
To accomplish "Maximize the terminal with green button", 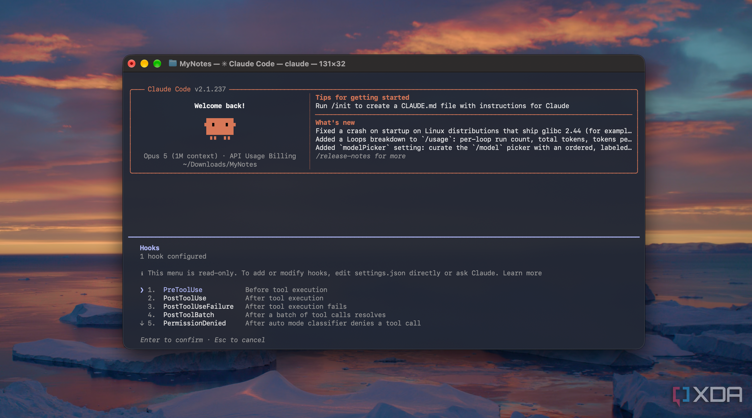I will (157, 64).
